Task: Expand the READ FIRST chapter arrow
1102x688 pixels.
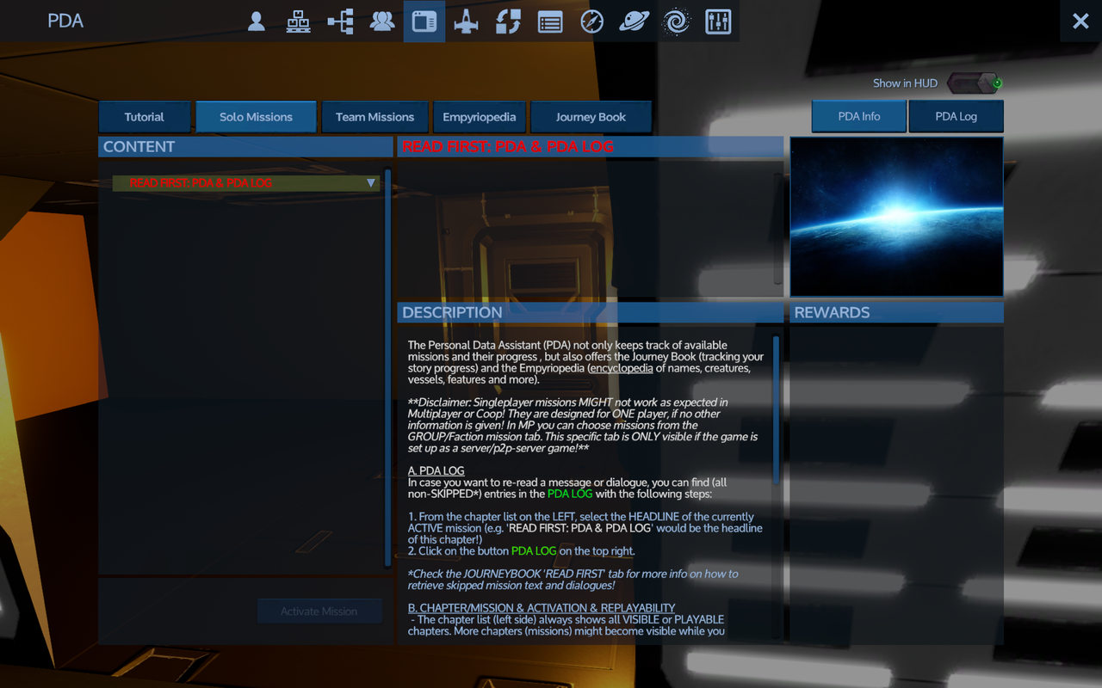Action: point(371,183)
